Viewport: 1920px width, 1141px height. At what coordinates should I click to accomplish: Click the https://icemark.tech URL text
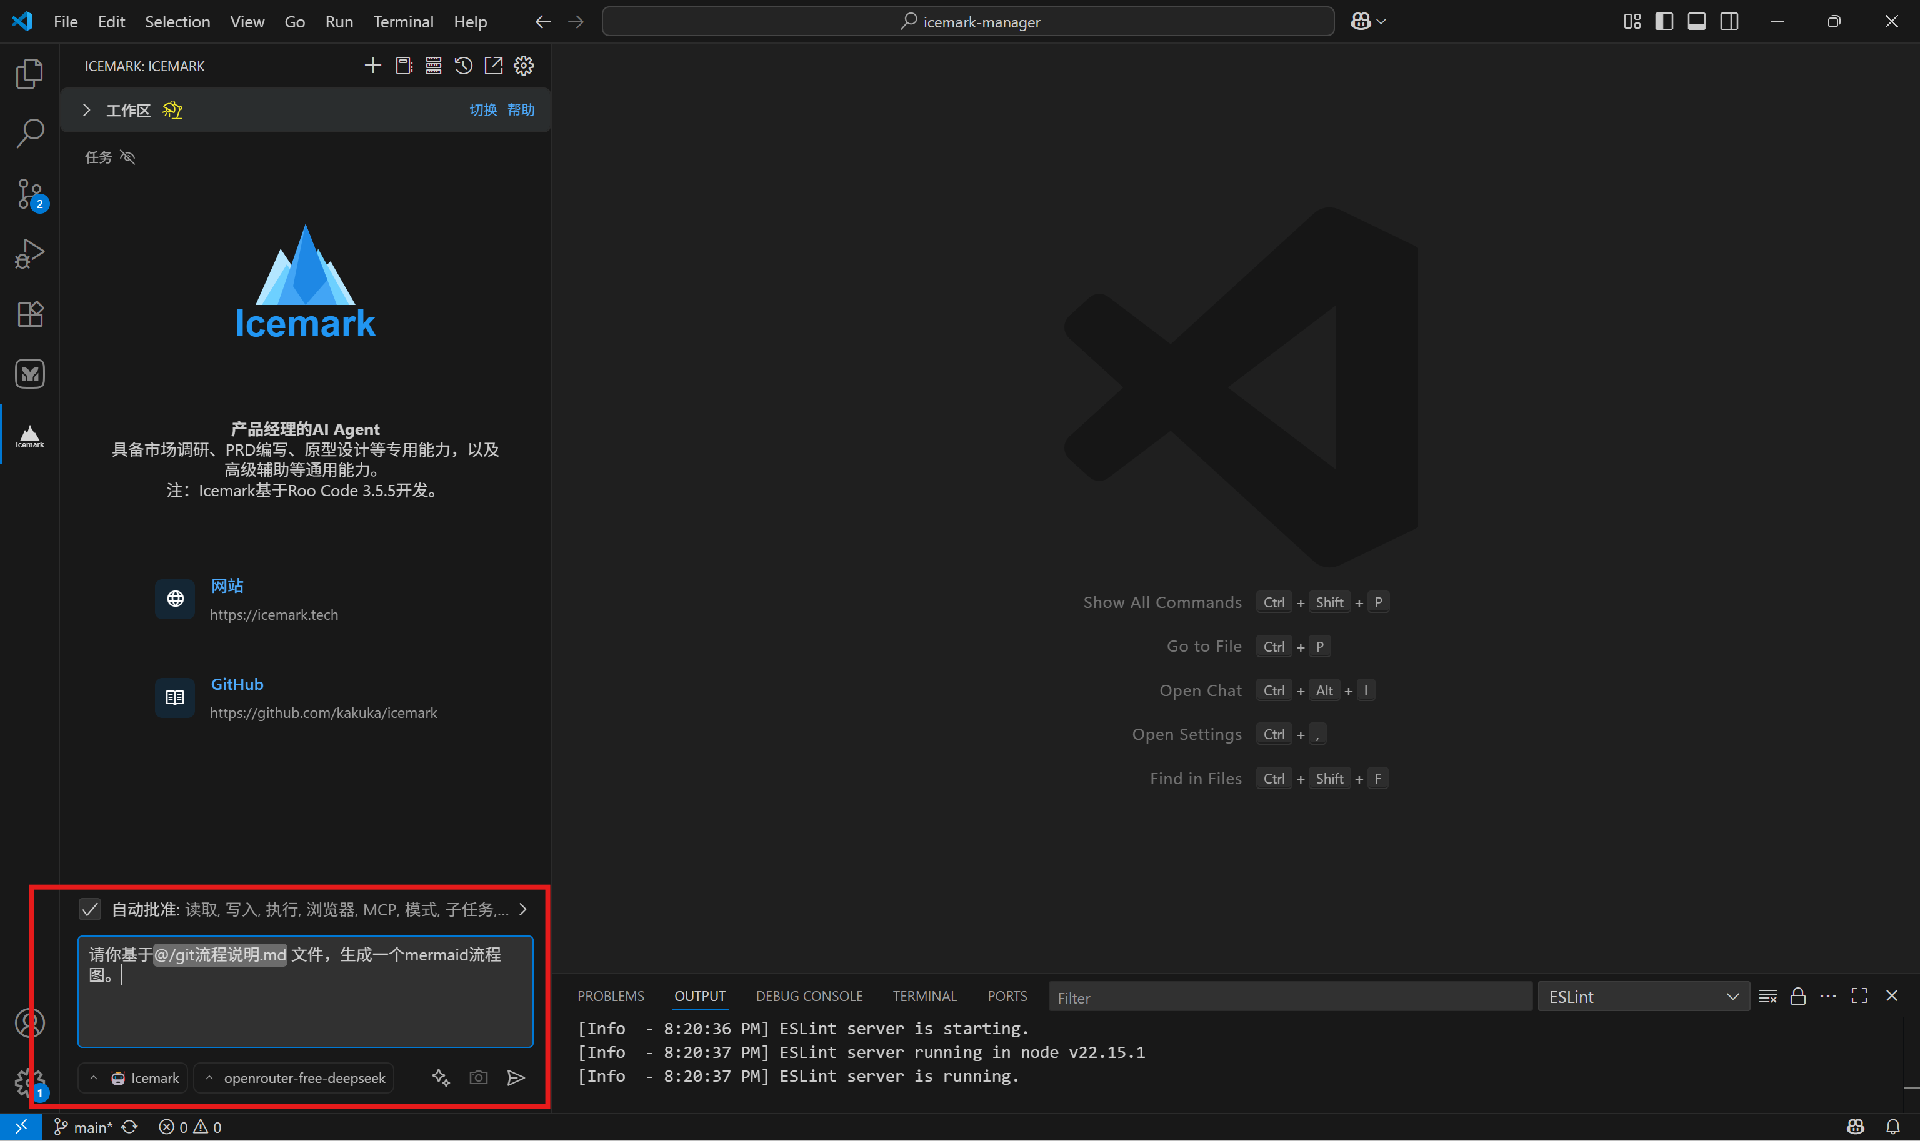pos(274,615)
